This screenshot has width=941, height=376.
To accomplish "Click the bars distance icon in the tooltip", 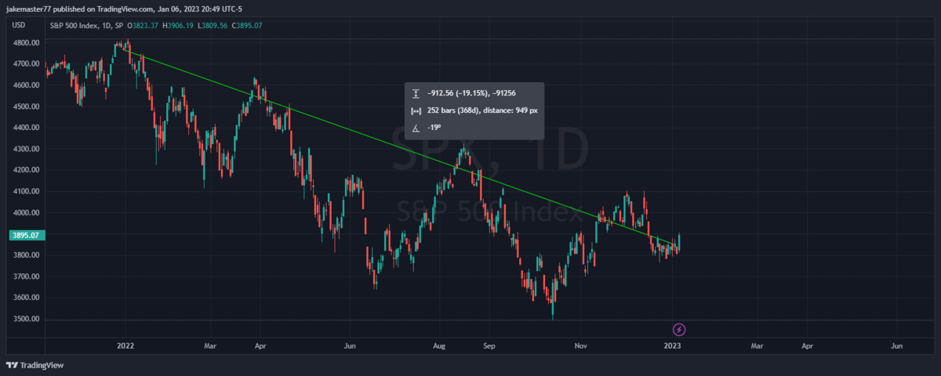I will 416,110.
